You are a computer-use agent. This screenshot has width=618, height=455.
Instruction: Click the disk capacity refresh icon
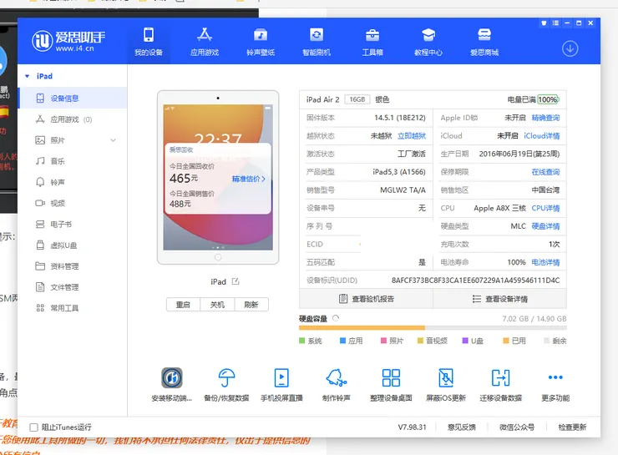[336, 318]
